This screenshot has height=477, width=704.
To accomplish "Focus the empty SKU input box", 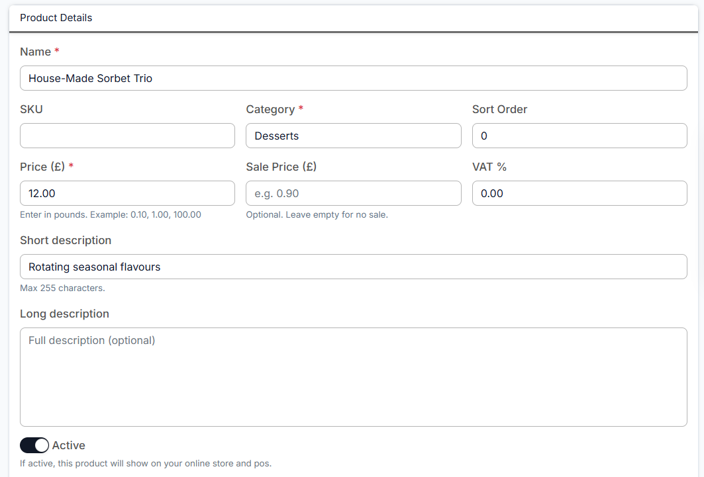I will point(127,136).
